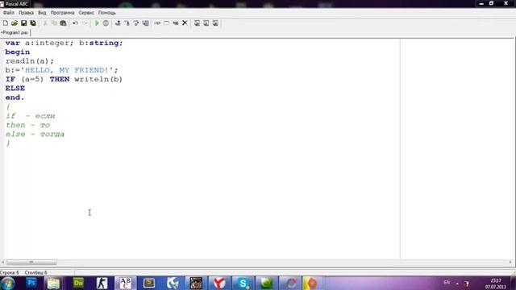This screenshot has height=290, width=516.
Task: Click the third window layout icon in toolbar
Action: (215, 23)
